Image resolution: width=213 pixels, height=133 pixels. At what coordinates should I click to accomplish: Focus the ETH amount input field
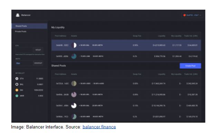pyautogui.click(x=24, y=50)
